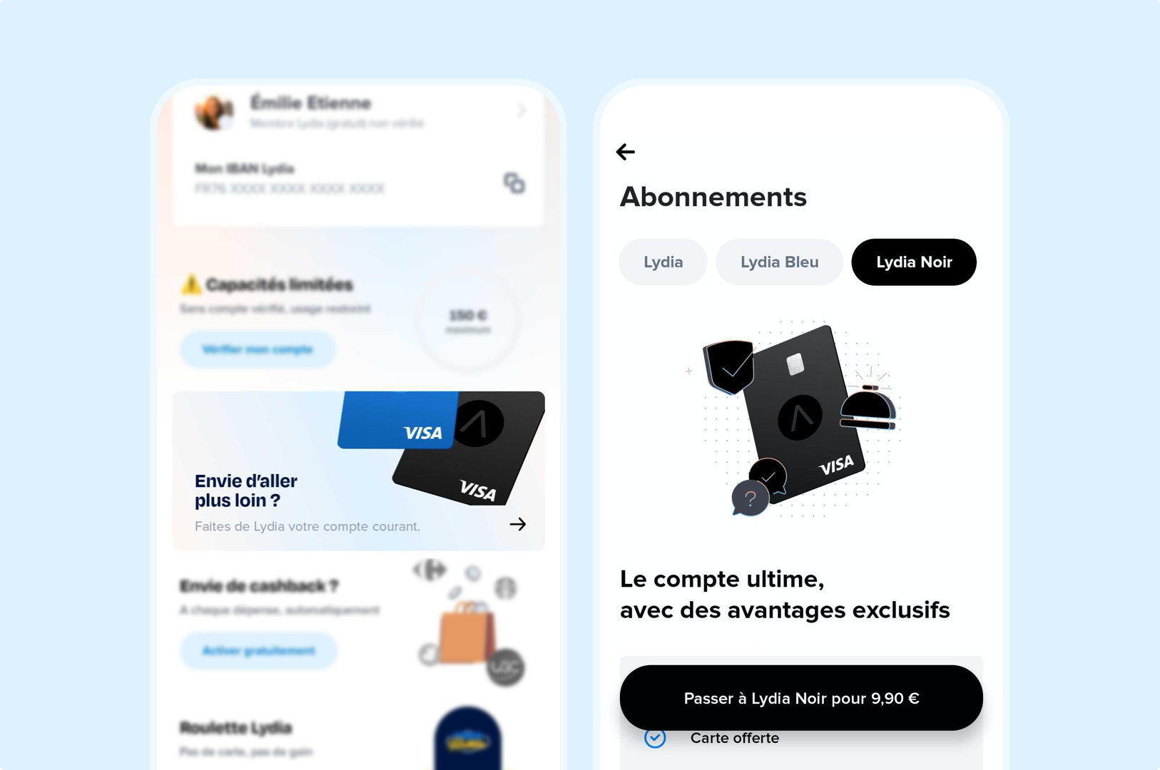Click Passer à Lydia Noir pour 9,90 € button
The height and width of the screenshot is (770, 1160).
801,698
